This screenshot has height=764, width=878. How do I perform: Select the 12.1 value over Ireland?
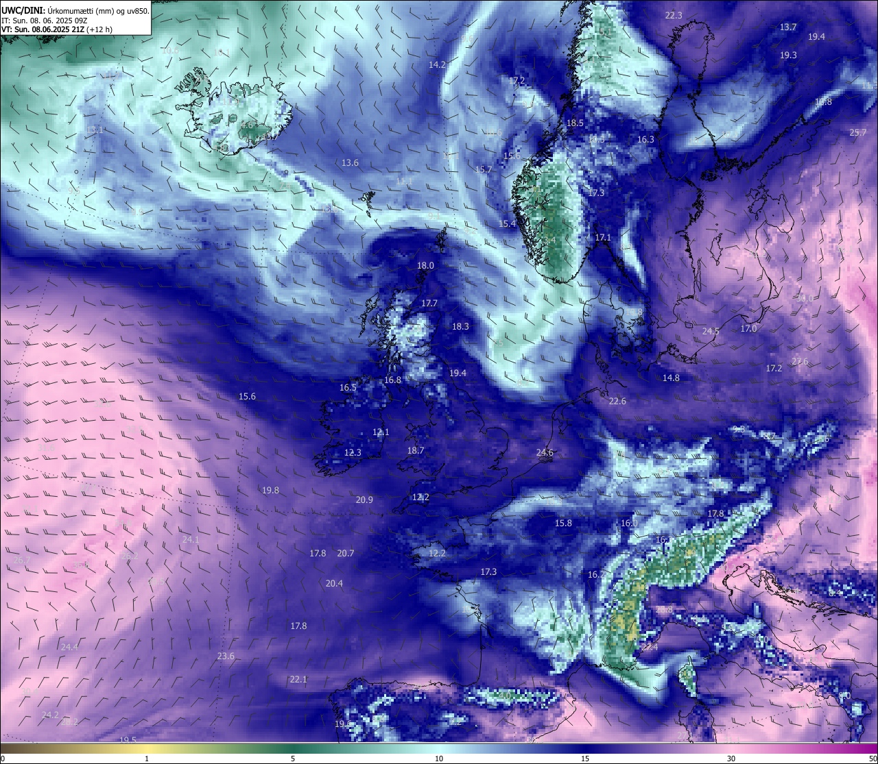[381, 432]
